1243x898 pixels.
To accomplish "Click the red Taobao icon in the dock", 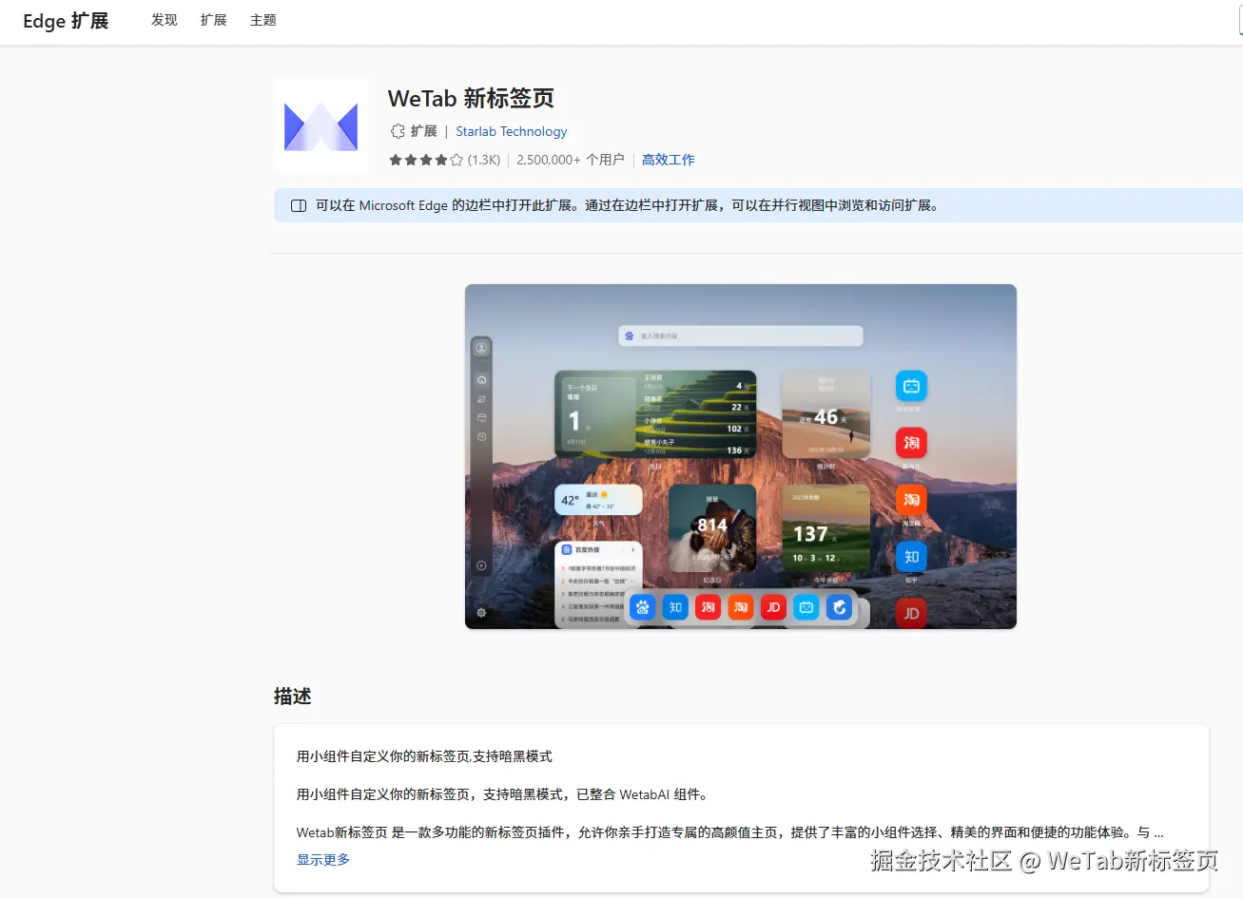I will coord(708,607).
